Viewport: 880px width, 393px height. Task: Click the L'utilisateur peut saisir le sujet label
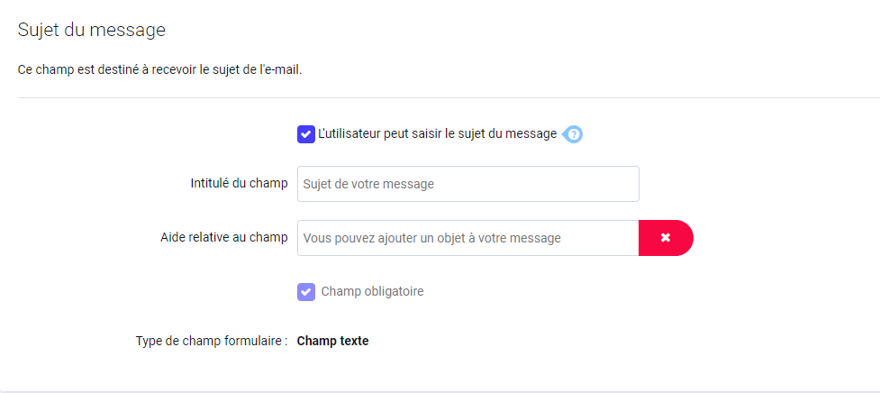coord(437,134)
